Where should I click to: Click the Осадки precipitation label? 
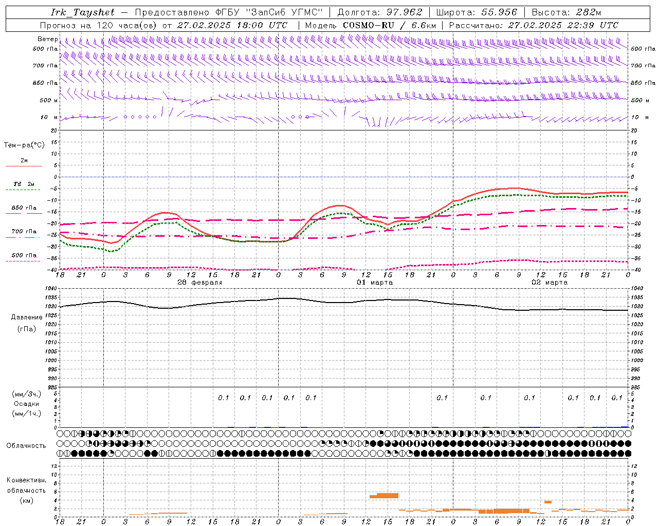(x=26, y=404)
